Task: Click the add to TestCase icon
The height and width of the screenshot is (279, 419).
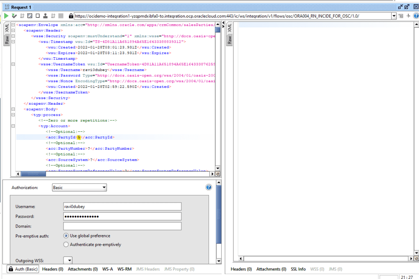Action: (x=14, y=16)
